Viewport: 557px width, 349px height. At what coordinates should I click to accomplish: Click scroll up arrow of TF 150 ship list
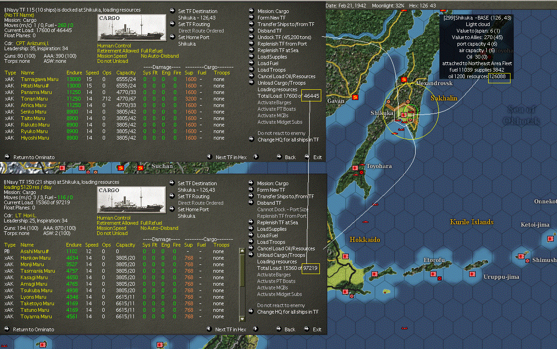(x=242, y=251)
